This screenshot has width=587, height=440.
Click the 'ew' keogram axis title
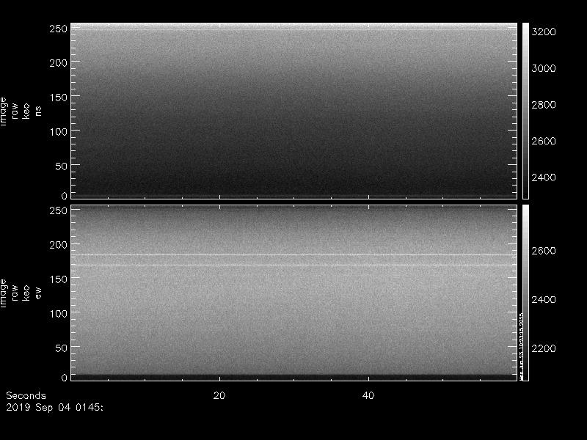[x=38, y=293]
